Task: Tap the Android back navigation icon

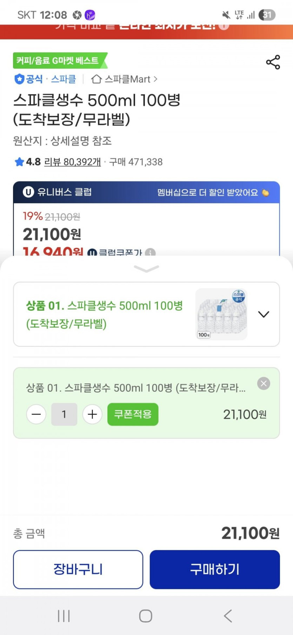Action: [x=228, y=616]
